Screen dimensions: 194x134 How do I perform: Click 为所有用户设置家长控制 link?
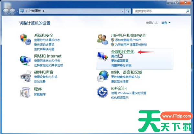coord(131,45)
